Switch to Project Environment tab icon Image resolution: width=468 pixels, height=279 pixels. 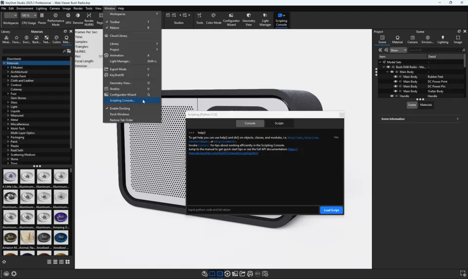tap(428, 39)
